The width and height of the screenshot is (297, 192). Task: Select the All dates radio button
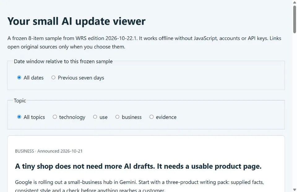coord(19,77)
